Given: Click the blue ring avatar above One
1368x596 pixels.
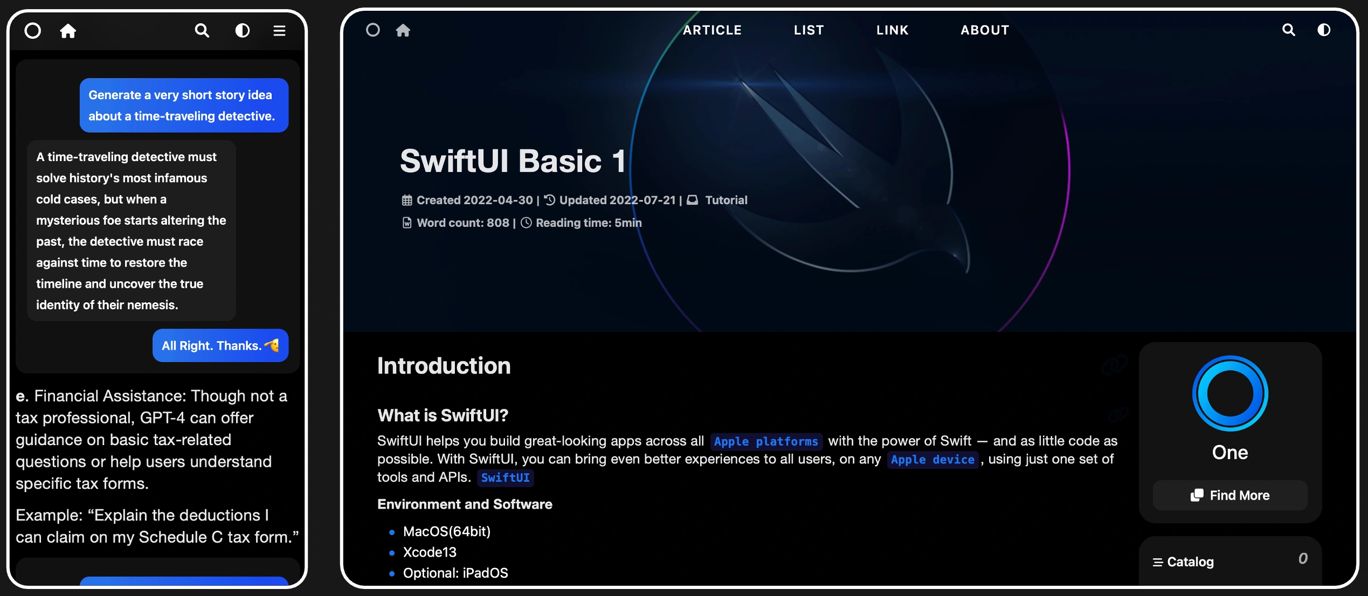Looking at the screenshot, I should (x=1230, y=393).
